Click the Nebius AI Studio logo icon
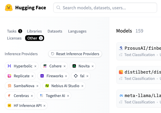The height and width of the screenshot is (113, 161). (x=47, y=86)
